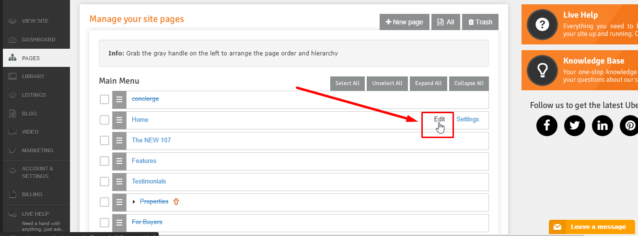This screenshot has width=638, height=236.
Task: Click the Live Help question mark icon
Action: click(542, 24)
